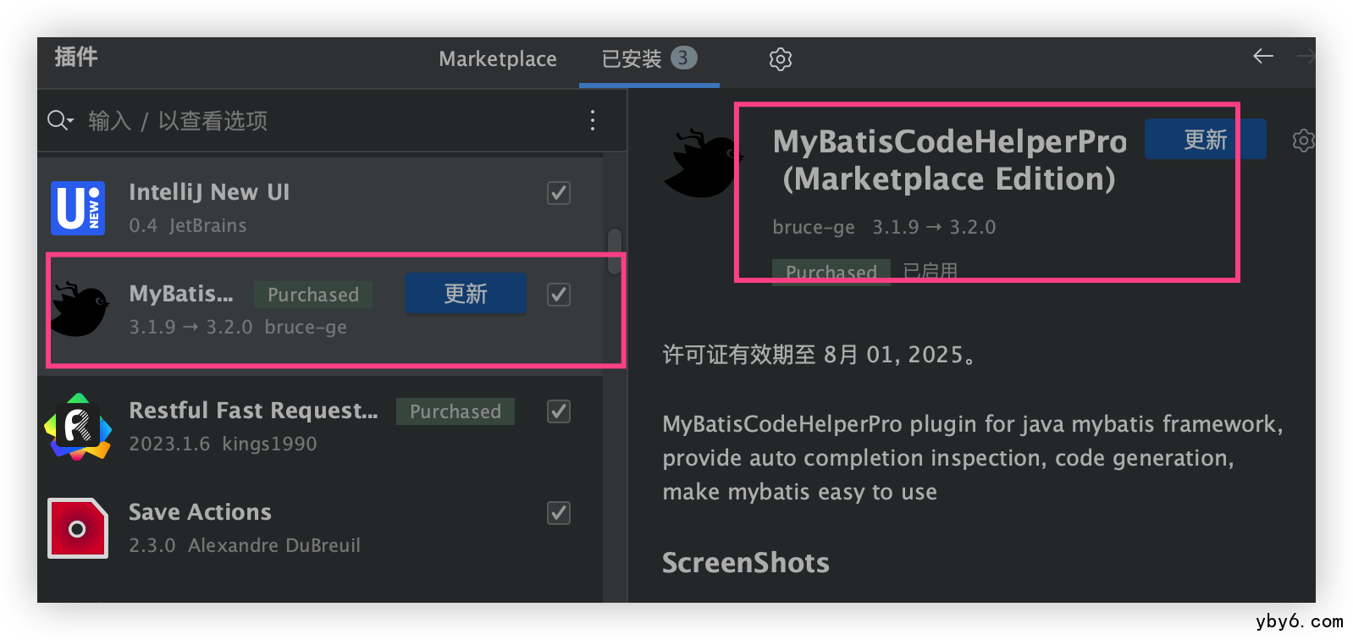Click the large MyBatisCodeHelperPro bird logo

[x=701, y=163]
